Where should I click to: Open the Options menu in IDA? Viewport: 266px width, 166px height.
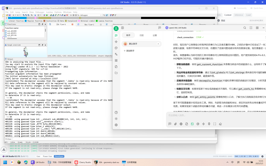(58, 12)
